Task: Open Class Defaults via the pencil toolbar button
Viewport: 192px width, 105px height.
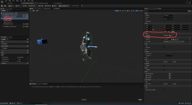Action: tap(48, 6)
